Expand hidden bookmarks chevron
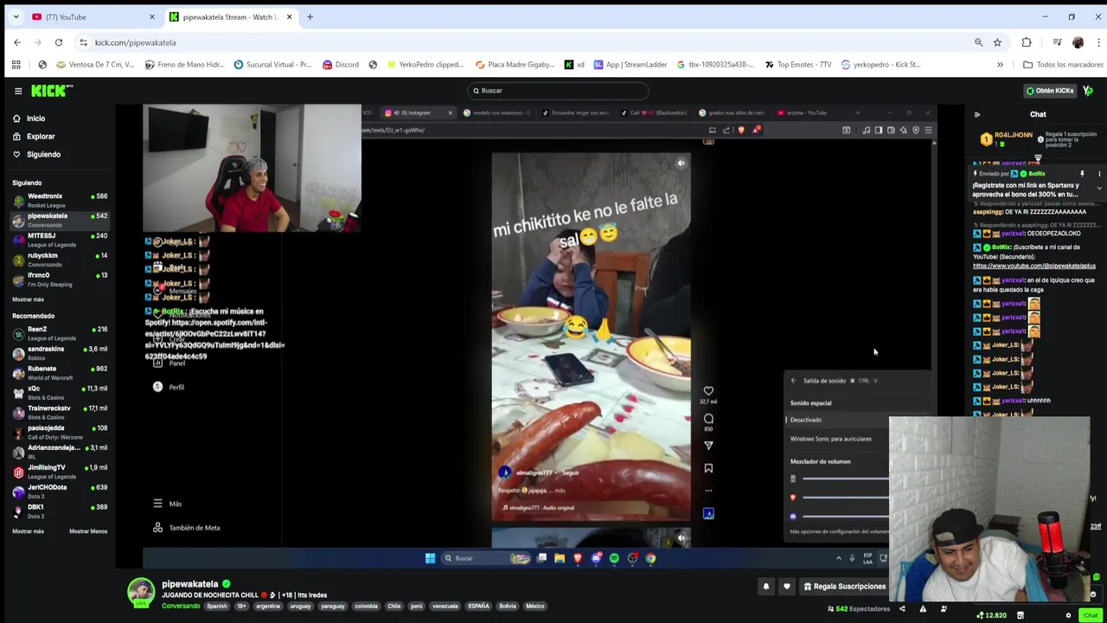Screen dimensions: 1107x623 (1000, 65)
